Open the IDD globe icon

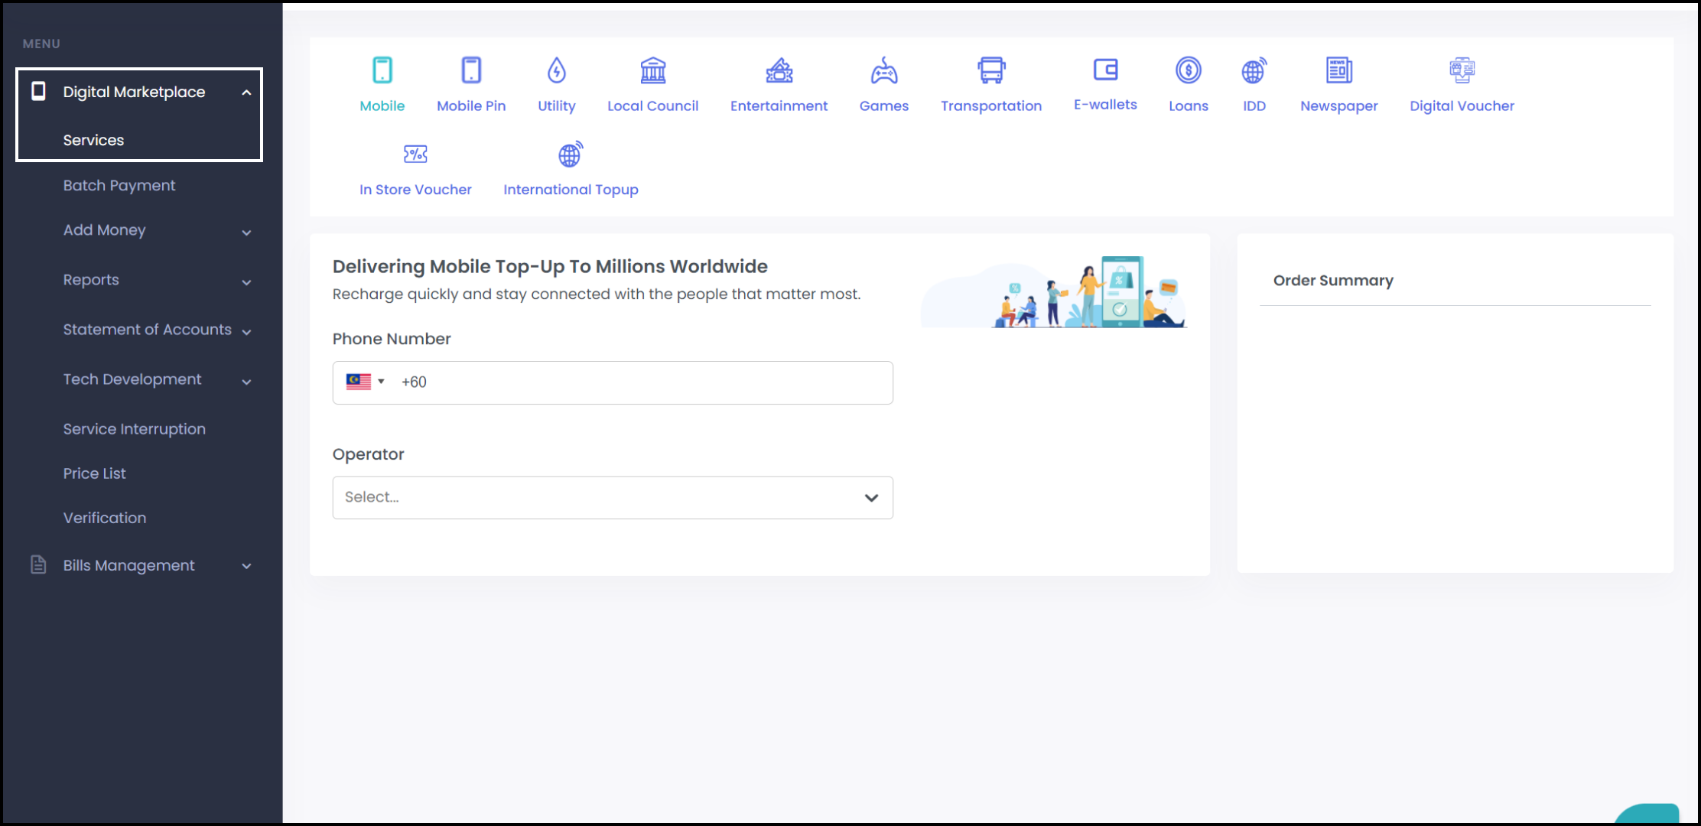pos(1254,70)
